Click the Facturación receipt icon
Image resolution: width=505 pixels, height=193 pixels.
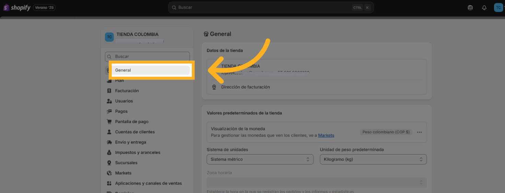click(x=109, y=91)
